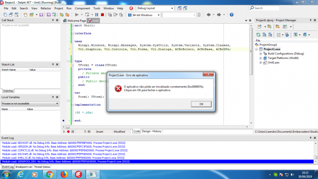Screen dimensions: 318x179
Task: Open the Refactor menu
Action: coord(46,8)
